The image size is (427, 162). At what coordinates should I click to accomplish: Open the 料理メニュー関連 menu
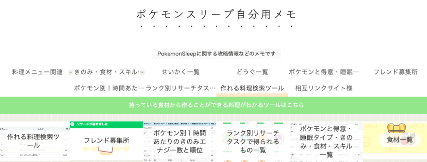pyautogui.click(x=38, y=72)
